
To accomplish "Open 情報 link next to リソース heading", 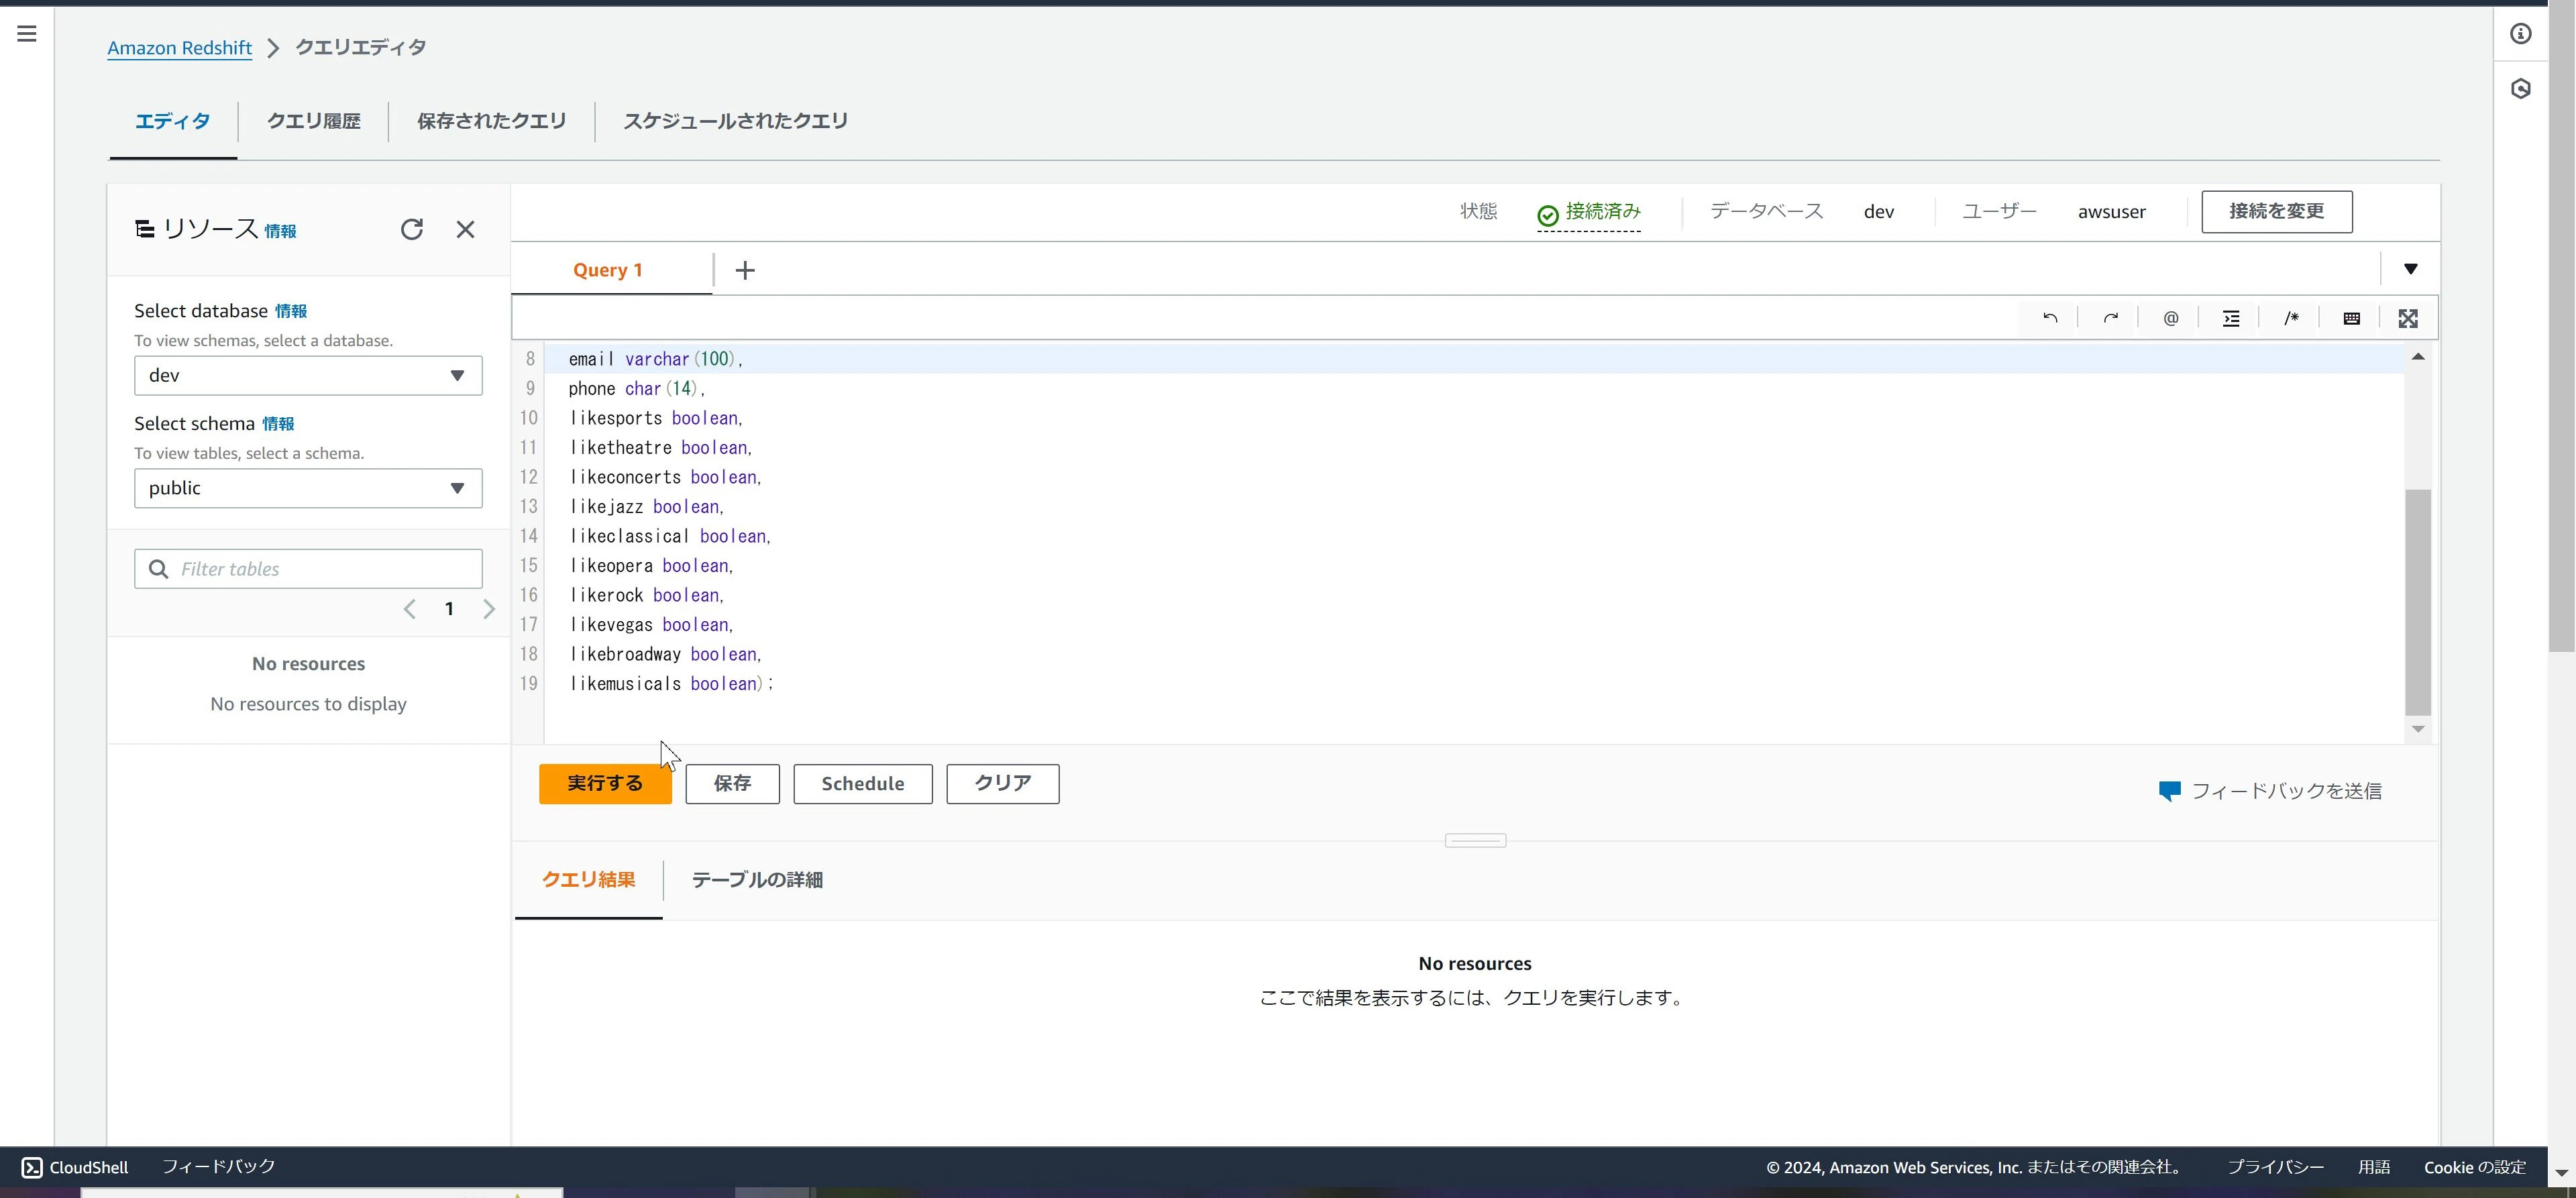I will 280,231.
